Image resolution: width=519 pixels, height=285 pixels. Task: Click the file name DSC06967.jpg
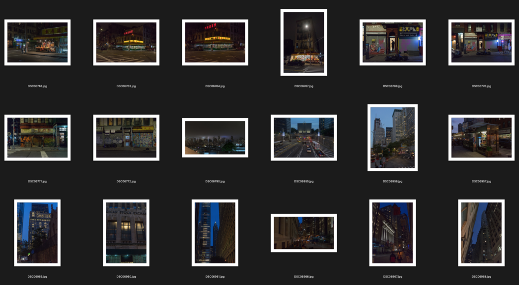pyautogui.click(x=392, y=276)
